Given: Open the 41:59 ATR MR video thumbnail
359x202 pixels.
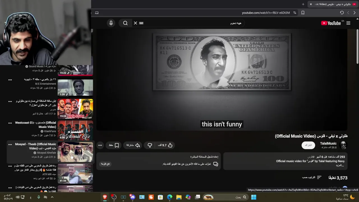Looking at the screenshot, I should [x=75, y=174].
